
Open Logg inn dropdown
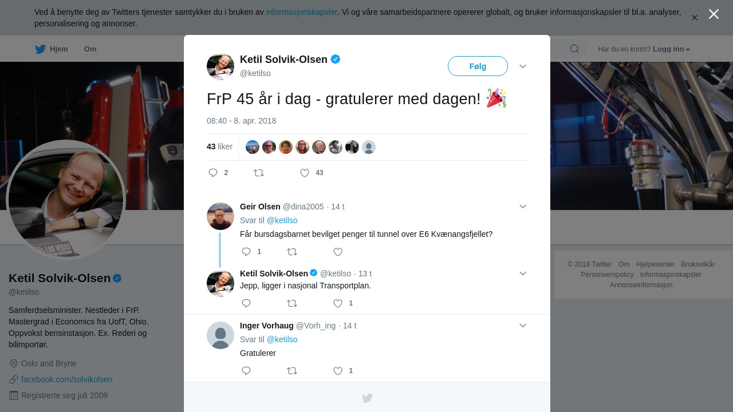[671, 49]
